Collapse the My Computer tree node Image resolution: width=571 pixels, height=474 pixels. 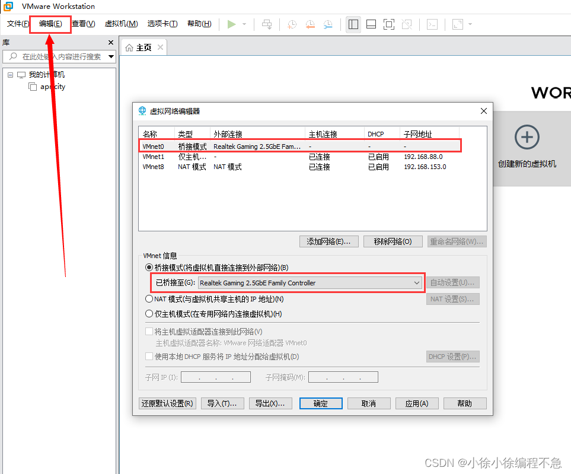point(10,75)
